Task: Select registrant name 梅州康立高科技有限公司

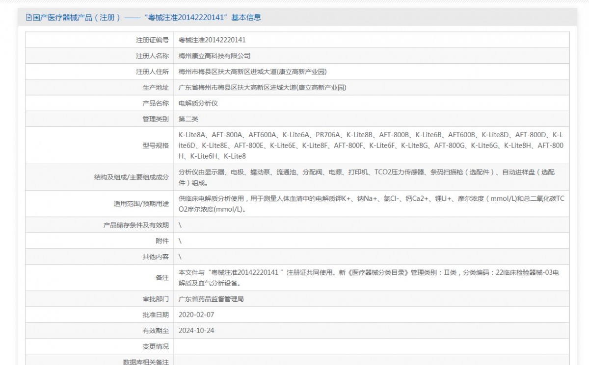Action: (214, 56)
